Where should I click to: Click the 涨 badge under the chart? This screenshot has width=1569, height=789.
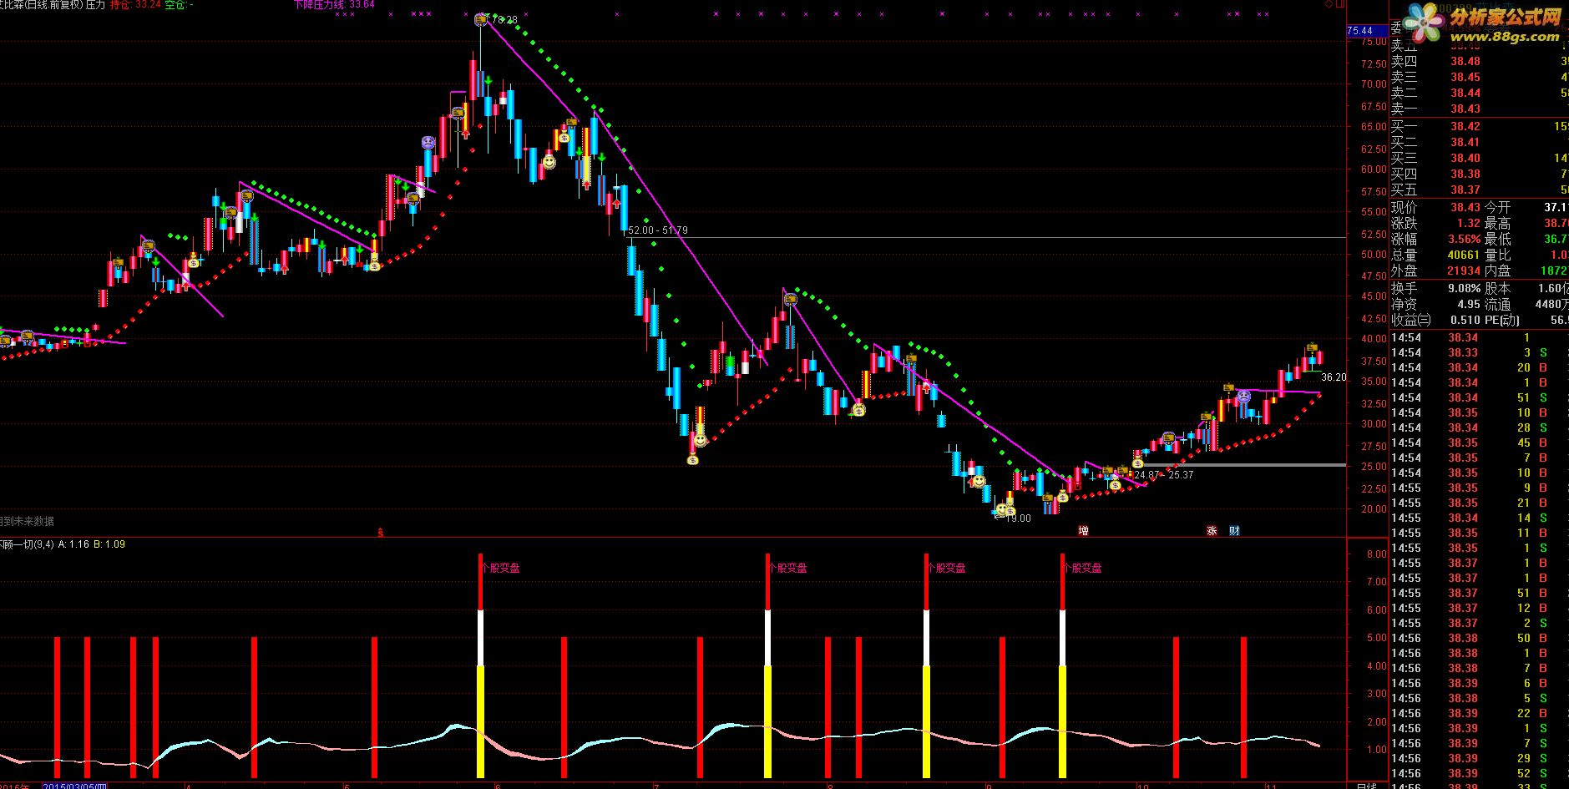click(1212, 530)
